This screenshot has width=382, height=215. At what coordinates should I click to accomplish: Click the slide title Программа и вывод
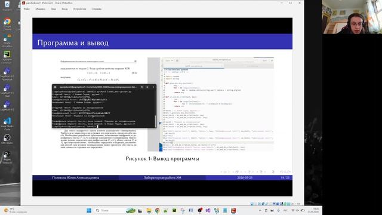point(73,43)
